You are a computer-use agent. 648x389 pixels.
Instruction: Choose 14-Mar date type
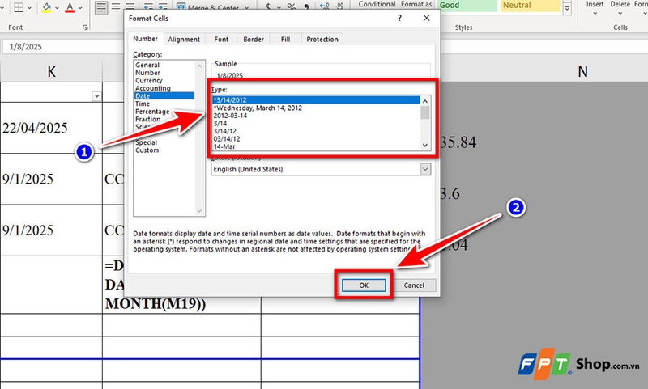[x=316, y=146]
